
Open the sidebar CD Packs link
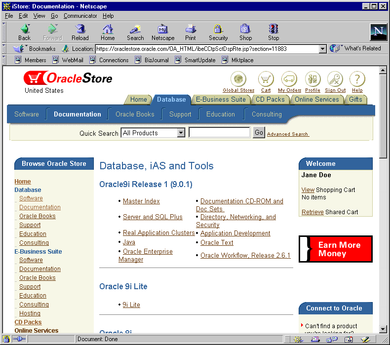click(x=28, y=322)
